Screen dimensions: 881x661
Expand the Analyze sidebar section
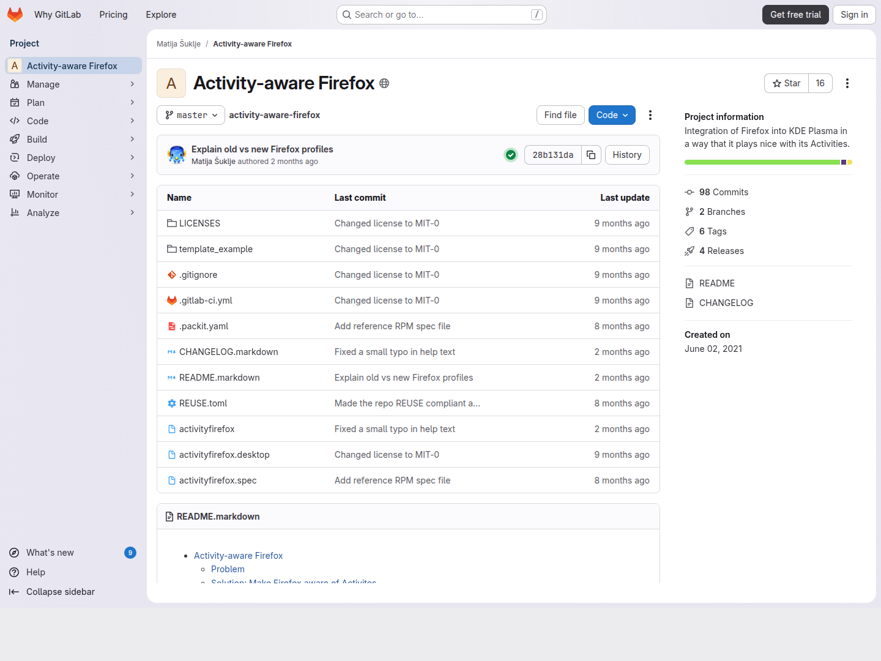point(73,213)
